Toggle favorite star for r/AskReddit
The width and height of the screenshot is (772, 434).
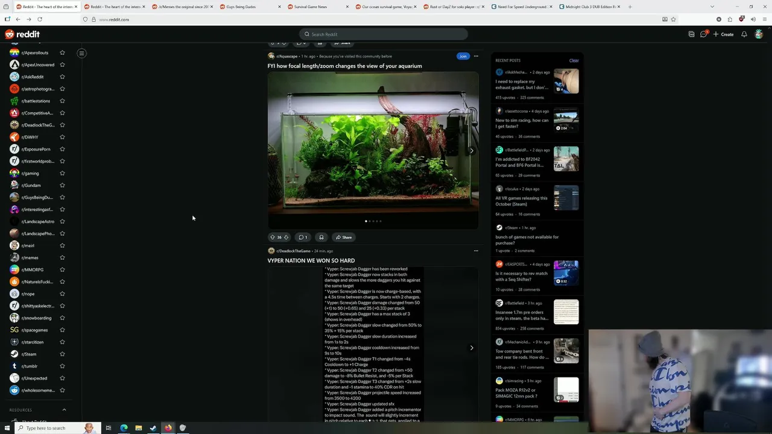(x=62, y=77)
